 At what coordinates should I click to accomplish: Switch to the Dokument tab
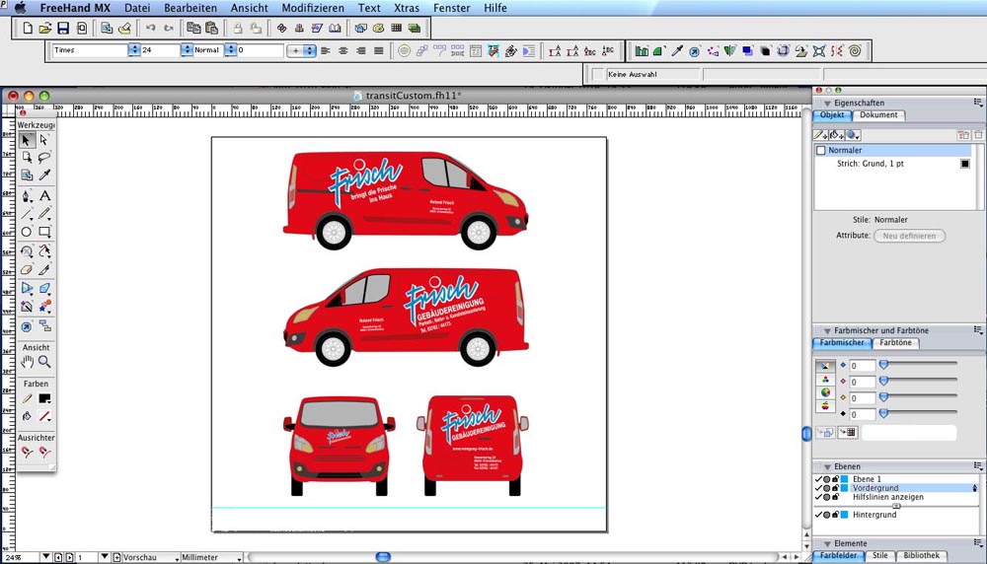878,115
